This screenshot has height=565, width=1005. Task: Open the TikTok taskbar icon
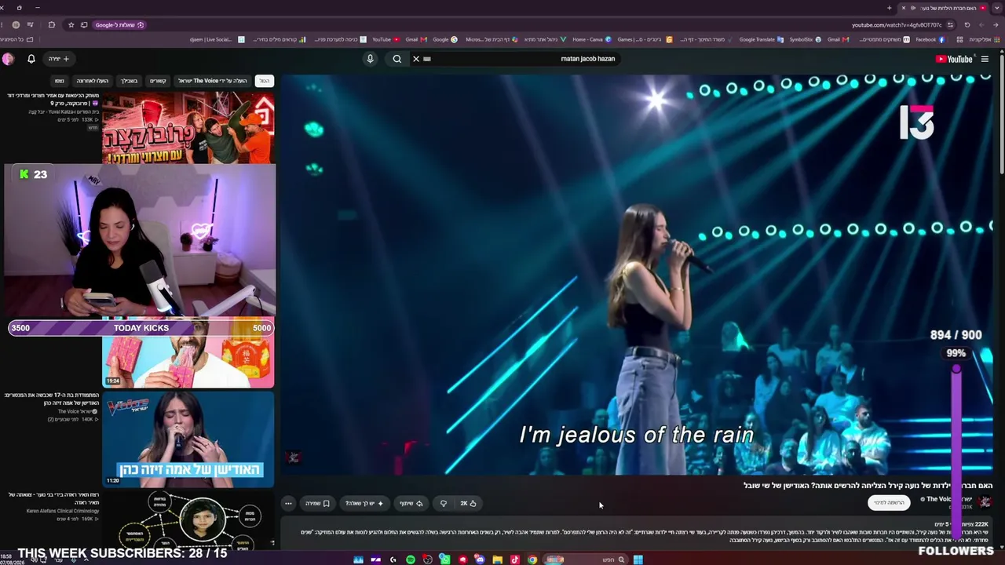pos(515,560)
